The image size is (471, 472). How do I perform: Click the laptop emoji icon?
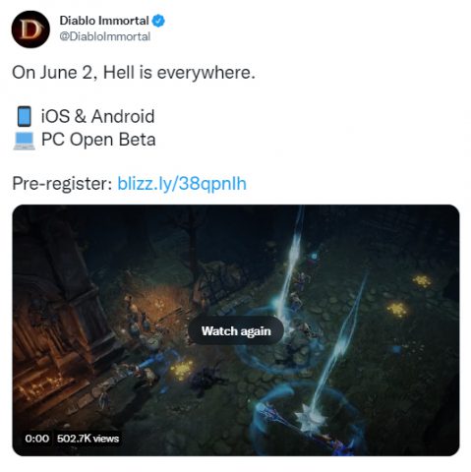pyautogui.click(x=25, y=141)
